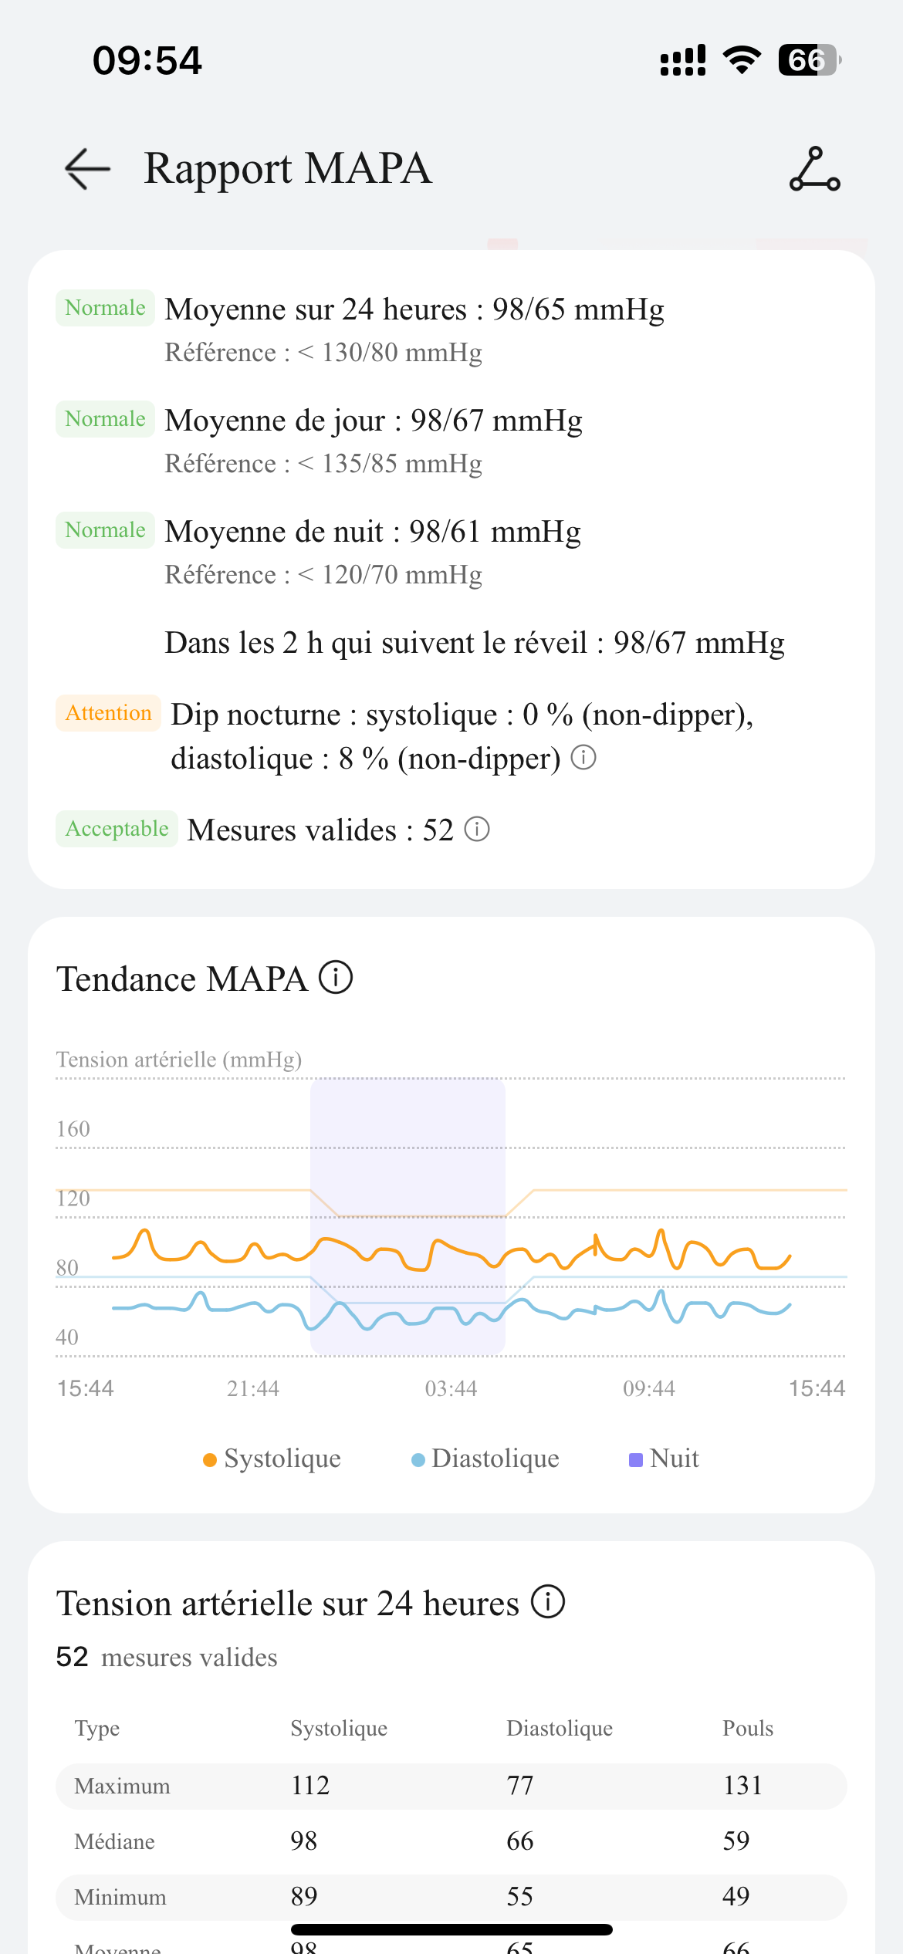Screen dimensions: 903x1954
Task: Toggle the Systolique legend item
Action: (x=272, y=1459)
